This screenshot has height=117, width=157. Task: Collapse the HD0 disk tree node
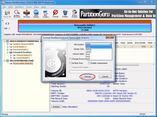click(x=4, y=41)
